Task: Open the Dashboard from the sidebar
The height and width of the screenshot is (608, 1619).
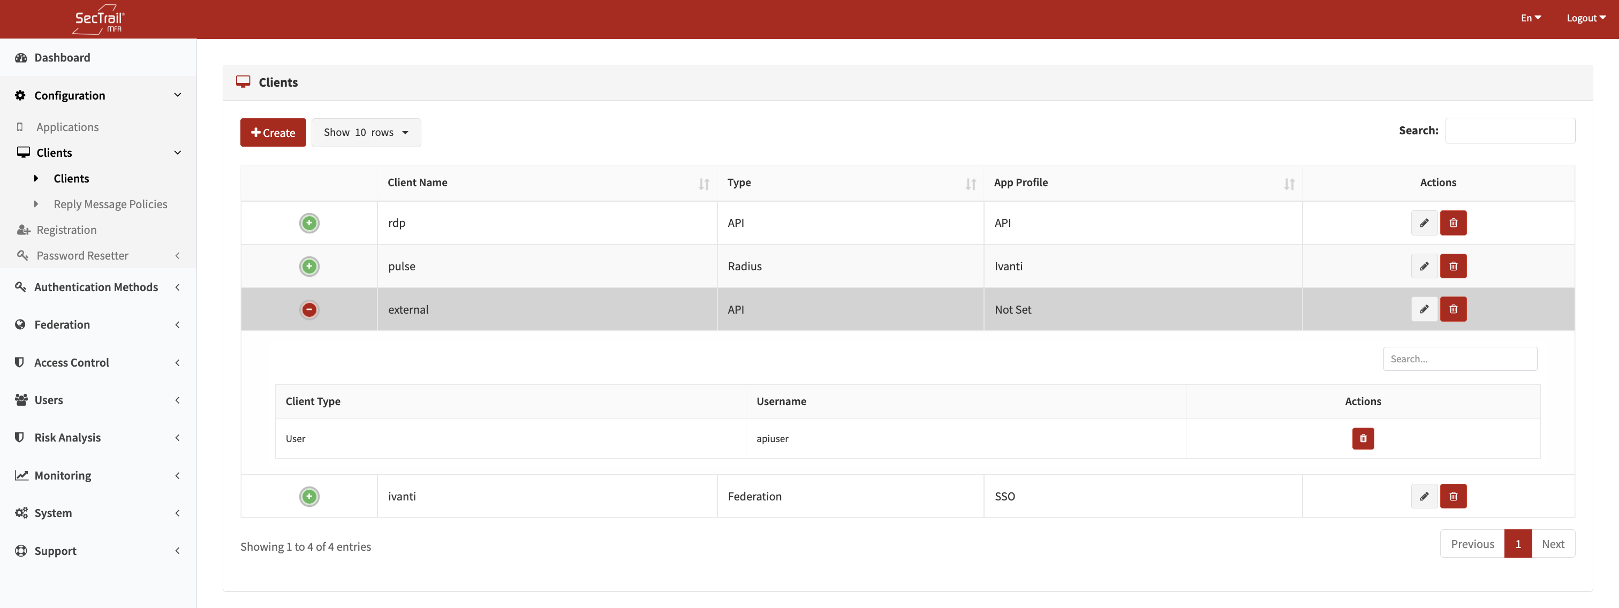Action: (62, 57)
